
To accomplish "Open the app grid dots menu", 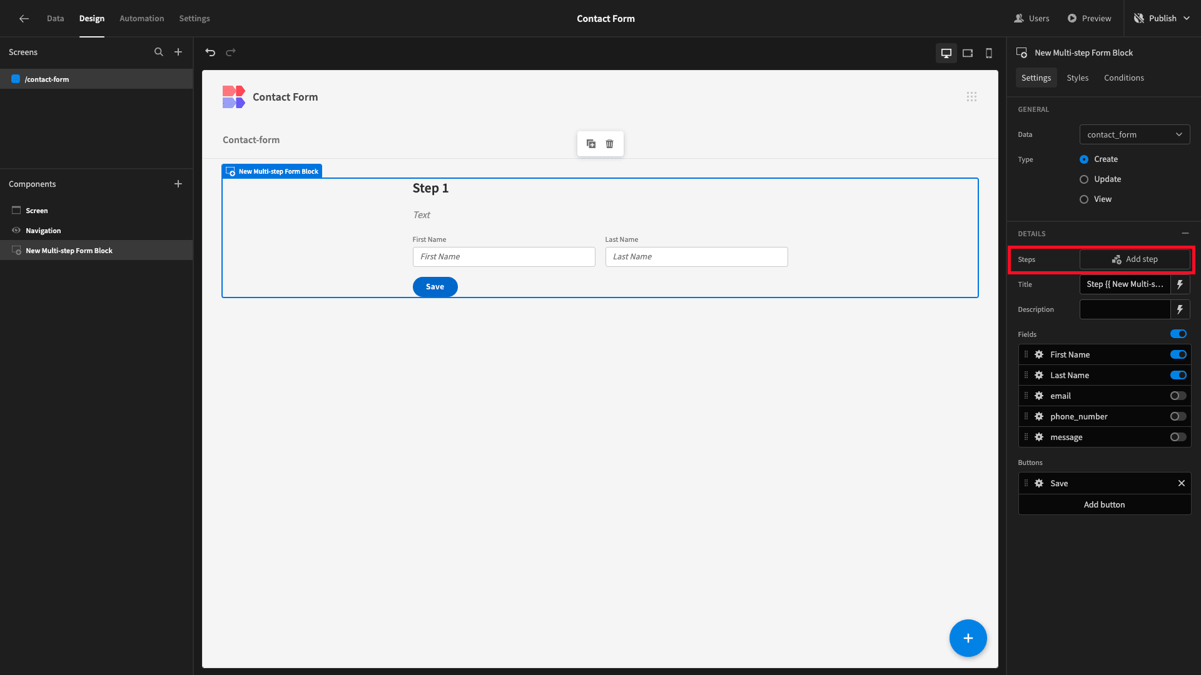I will pyautogui.click(x=971, y=97).
